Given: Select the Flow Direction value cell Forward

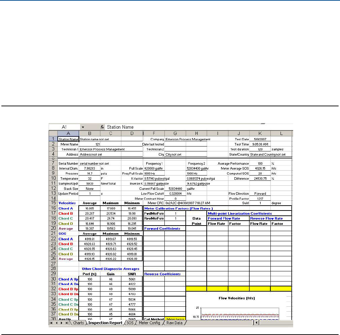Looking at the screenshot, I should (260, 193).
